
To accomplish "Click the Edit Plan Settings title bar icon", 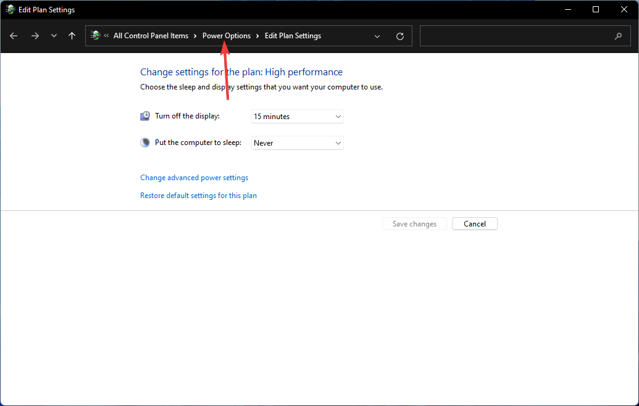I will (10, 9).
